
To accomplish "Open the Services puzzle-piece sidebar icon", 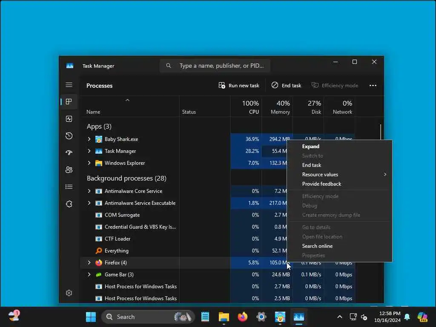I will 69,204.
